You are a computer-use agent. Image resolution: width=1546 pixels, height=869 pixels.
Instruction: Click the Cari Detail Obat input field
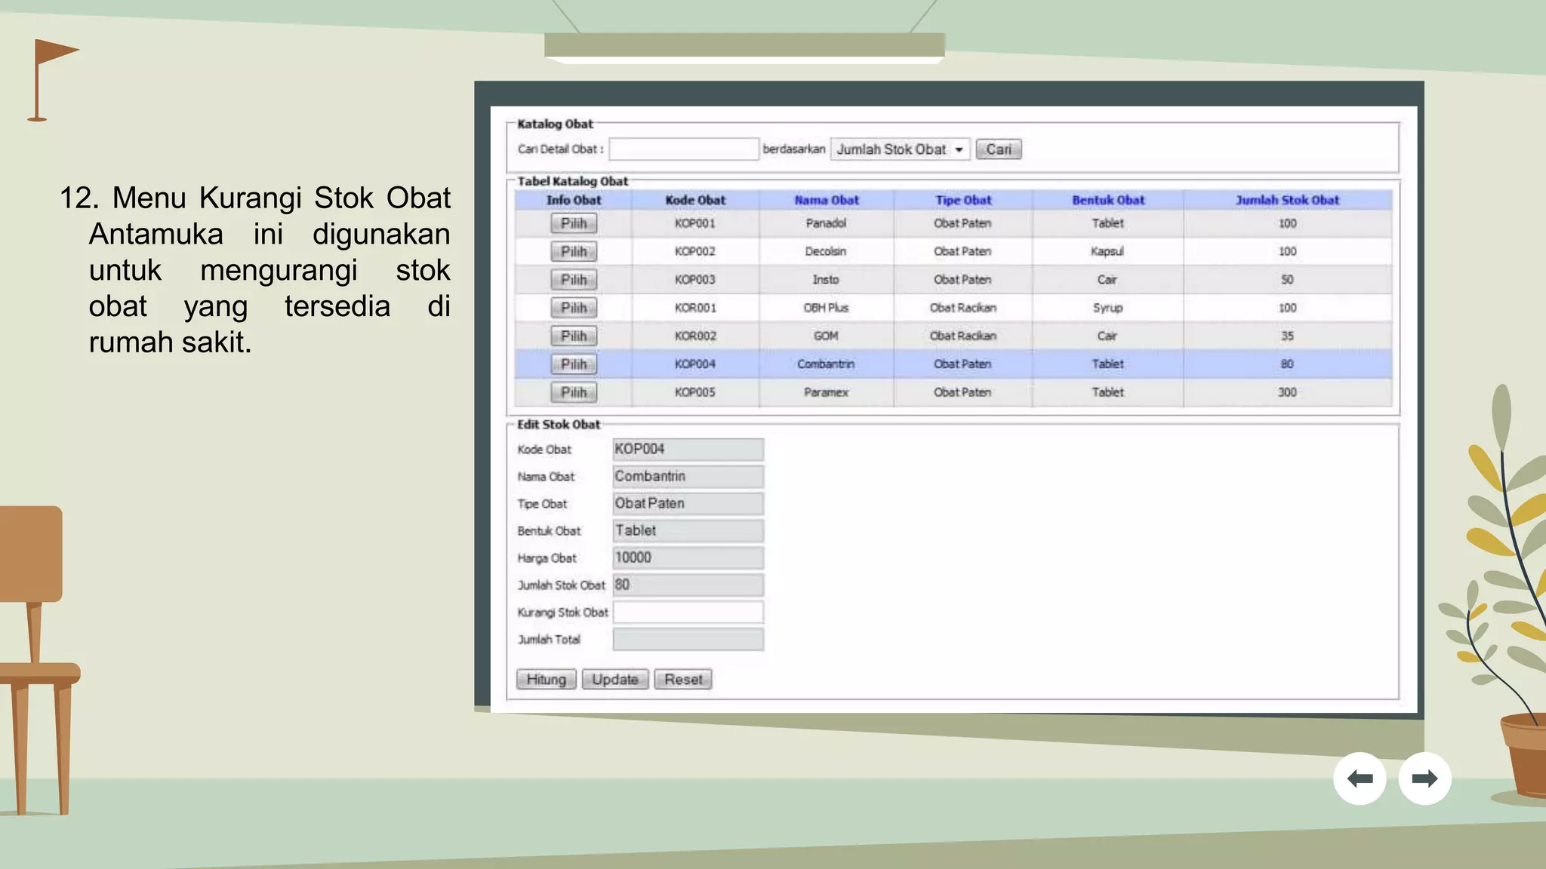pyautogui.click(x=683, y=149)
